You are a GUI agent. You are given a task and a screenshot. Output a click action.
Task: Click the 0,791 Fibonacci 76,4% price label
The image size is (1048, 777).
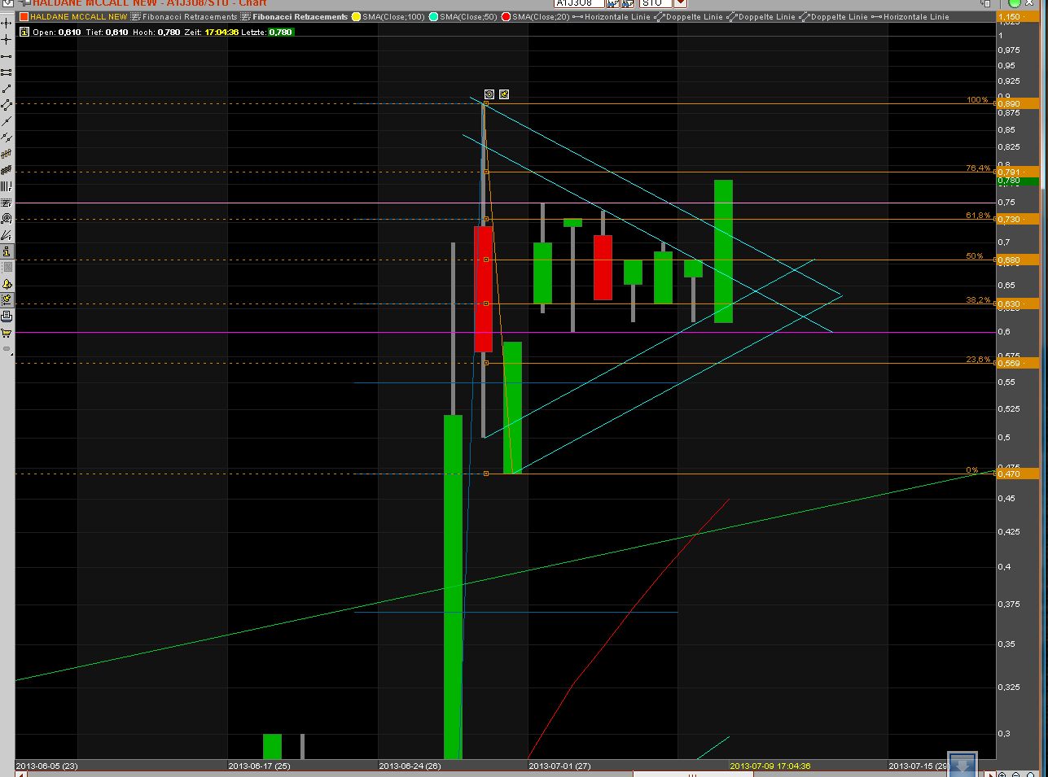[x=1018, y=172]
